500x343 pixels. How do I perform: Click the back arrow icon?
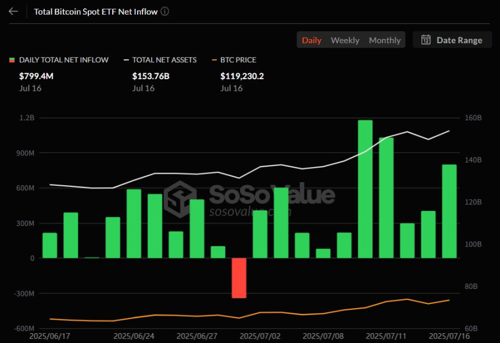click(13, 11)
